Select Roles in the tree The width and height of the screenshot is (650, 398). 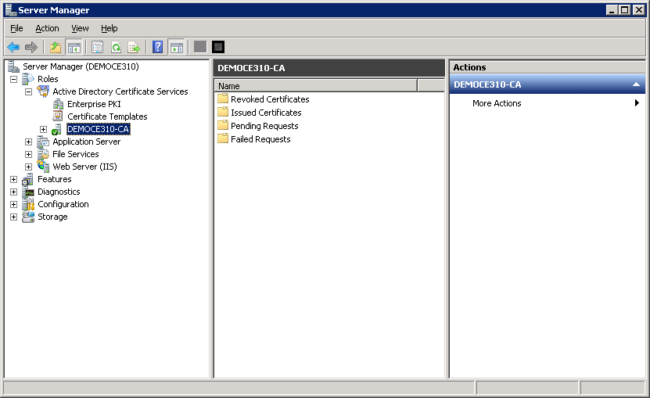pyautogui.click(x=48, y=79)
